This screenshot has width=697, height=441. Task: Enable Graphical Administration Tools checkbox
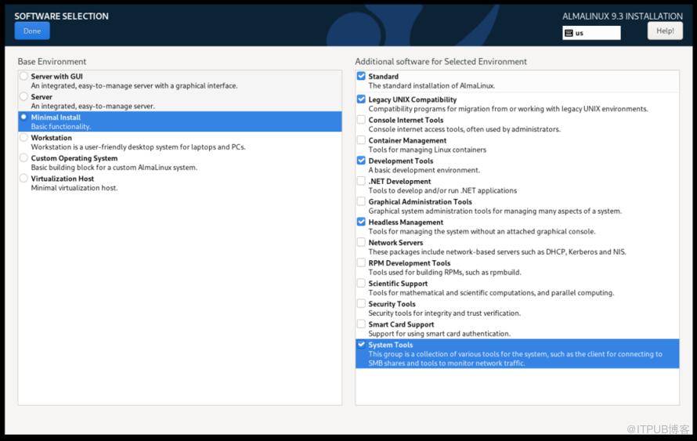click(361, 201)
